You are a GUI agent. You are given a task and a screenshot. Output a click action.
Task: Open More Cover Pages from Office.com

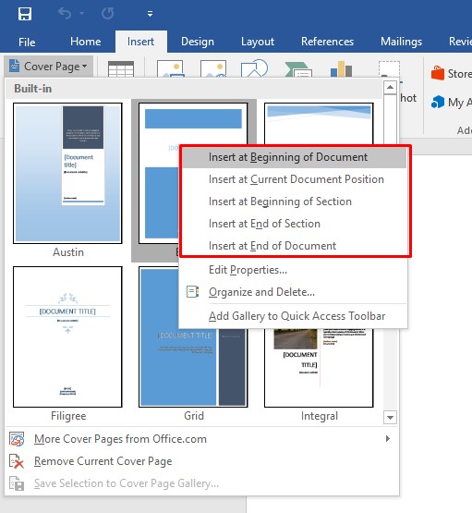click(201, 439)
